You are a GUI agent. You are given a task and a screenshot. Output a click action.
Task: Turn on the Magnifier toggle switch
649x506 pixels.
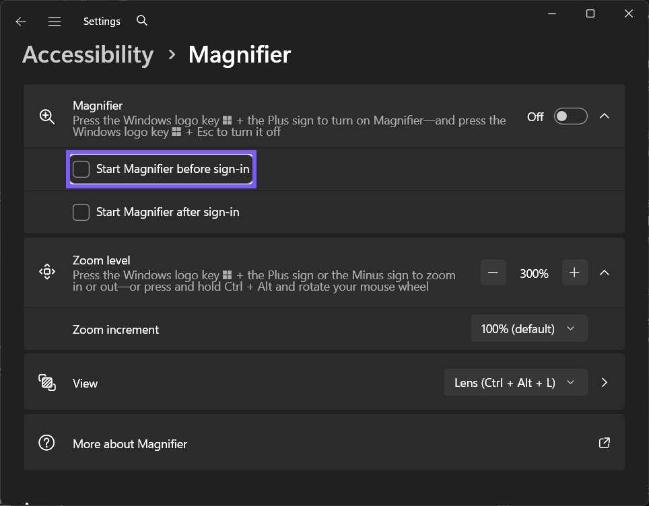click(571, 116)
